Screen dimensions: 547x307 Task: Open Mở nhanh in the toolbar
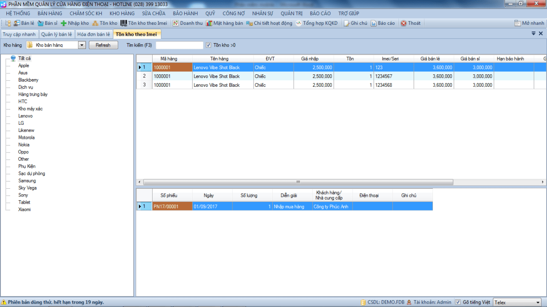[x=529, y=23]
